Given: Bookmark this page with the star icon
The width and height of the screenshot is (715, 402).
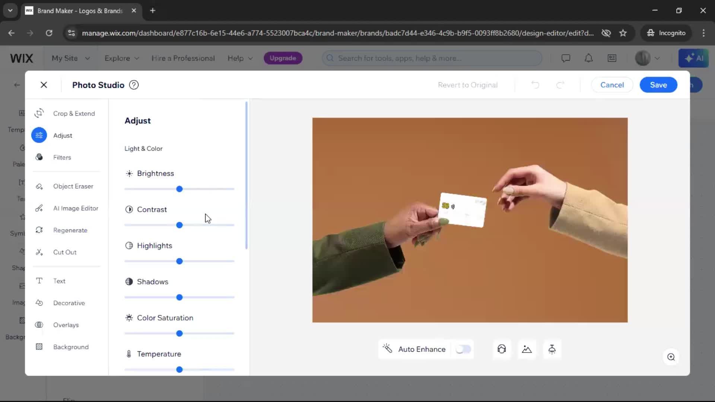Looking at the screenshot, I should coord(623,33).
